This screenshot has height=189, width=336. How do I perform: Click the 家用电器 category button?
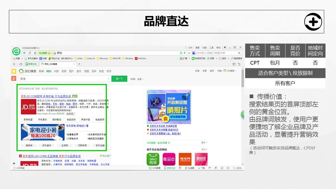click(28, 119)
